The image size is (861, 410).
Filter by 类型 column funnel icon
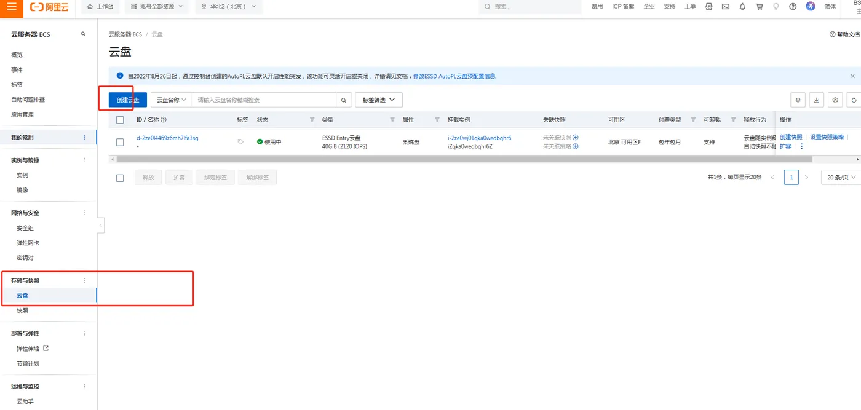392,120
